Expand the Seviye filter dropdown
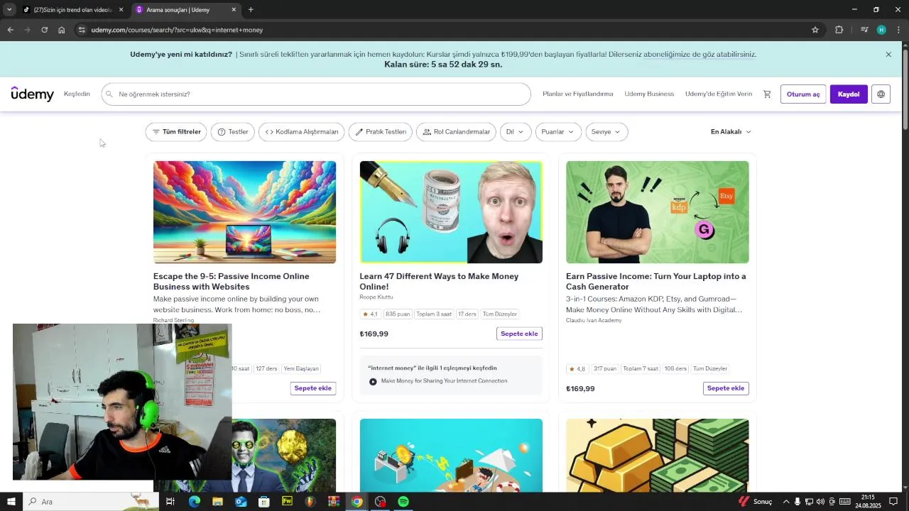909x511 pixels. (x=606, y=132)
